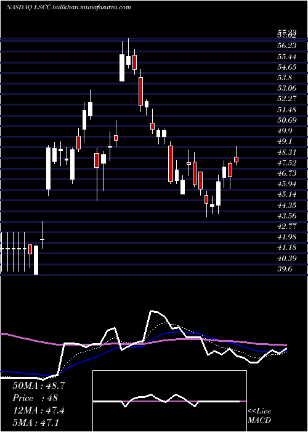The height and width of the screenshot is (432, 308).
Task: Click the 42.77 price level label
Action: click(x=286, y=226)
